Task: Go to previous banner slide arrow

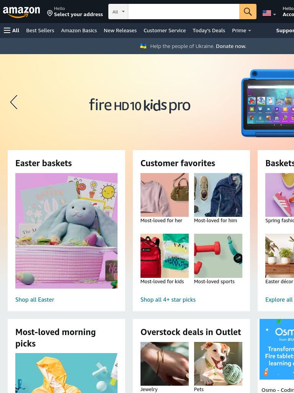Action: pos(14,102)
